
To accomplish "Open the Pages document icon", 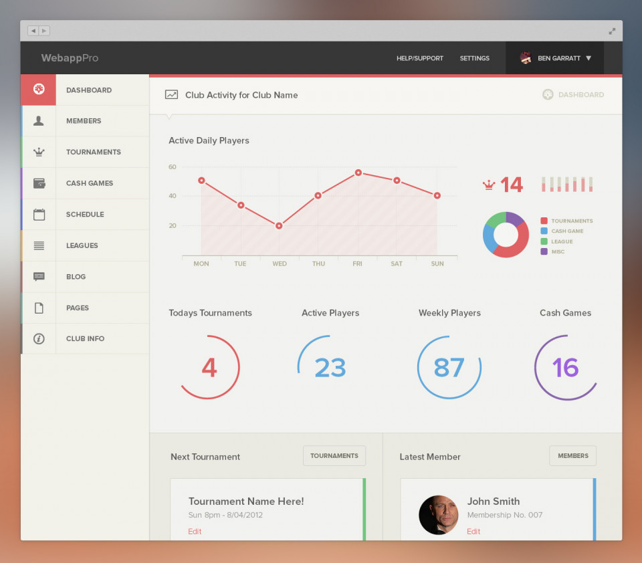I will coord(39,308).
